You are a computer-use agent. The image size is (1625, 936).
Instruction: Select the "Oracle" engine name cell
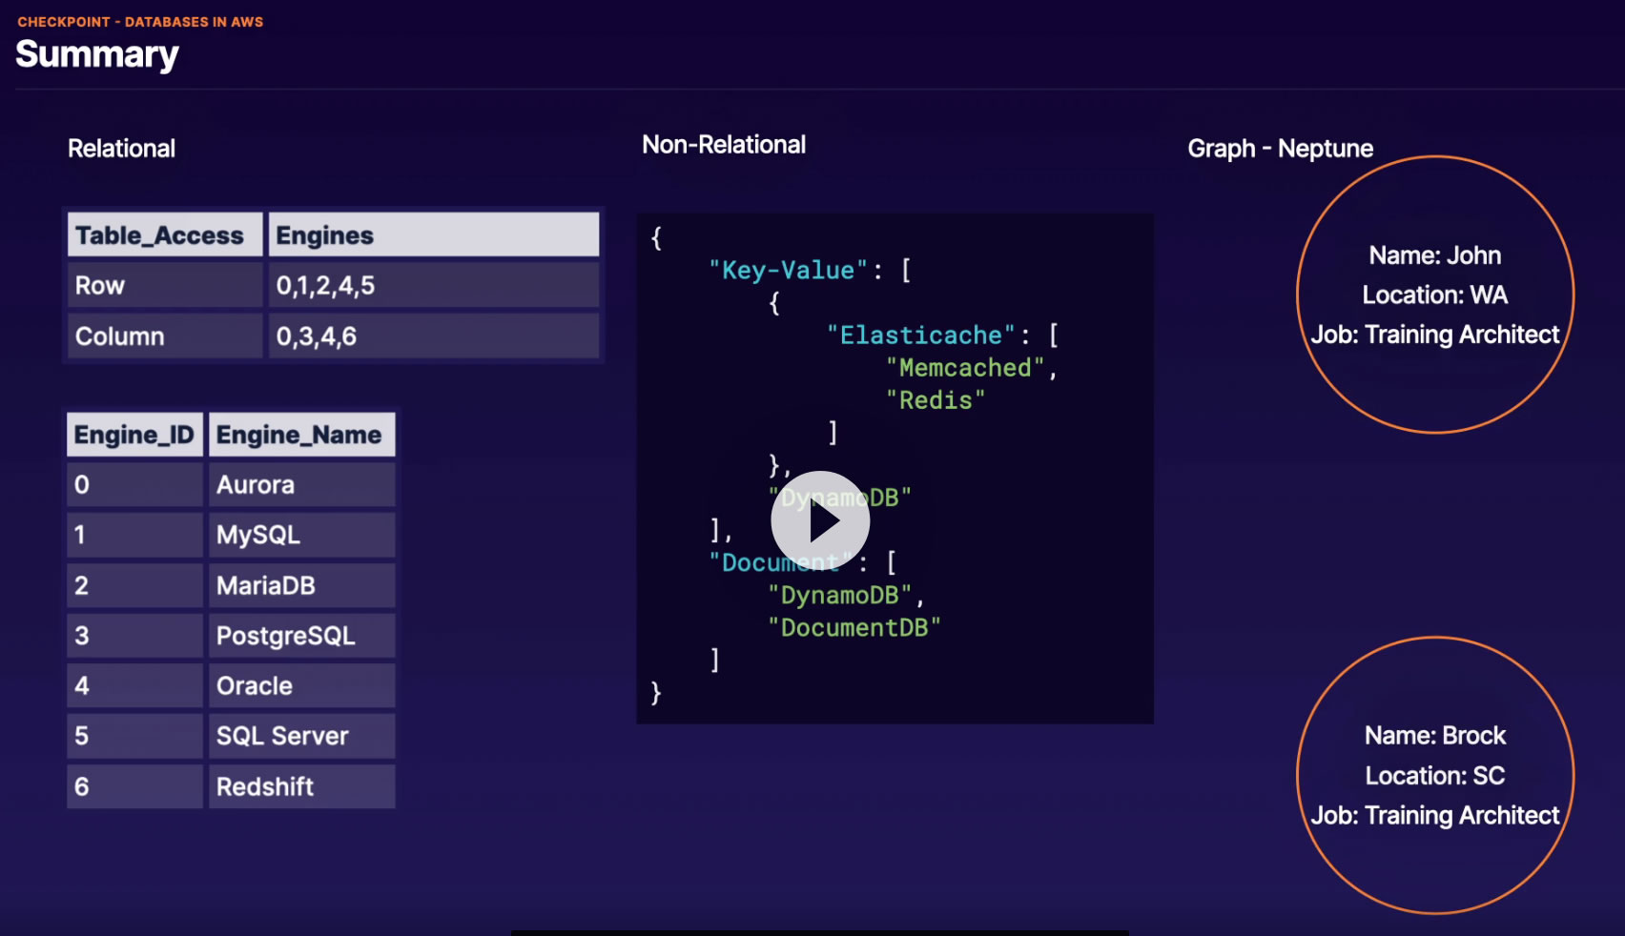(x=301, y=685)
